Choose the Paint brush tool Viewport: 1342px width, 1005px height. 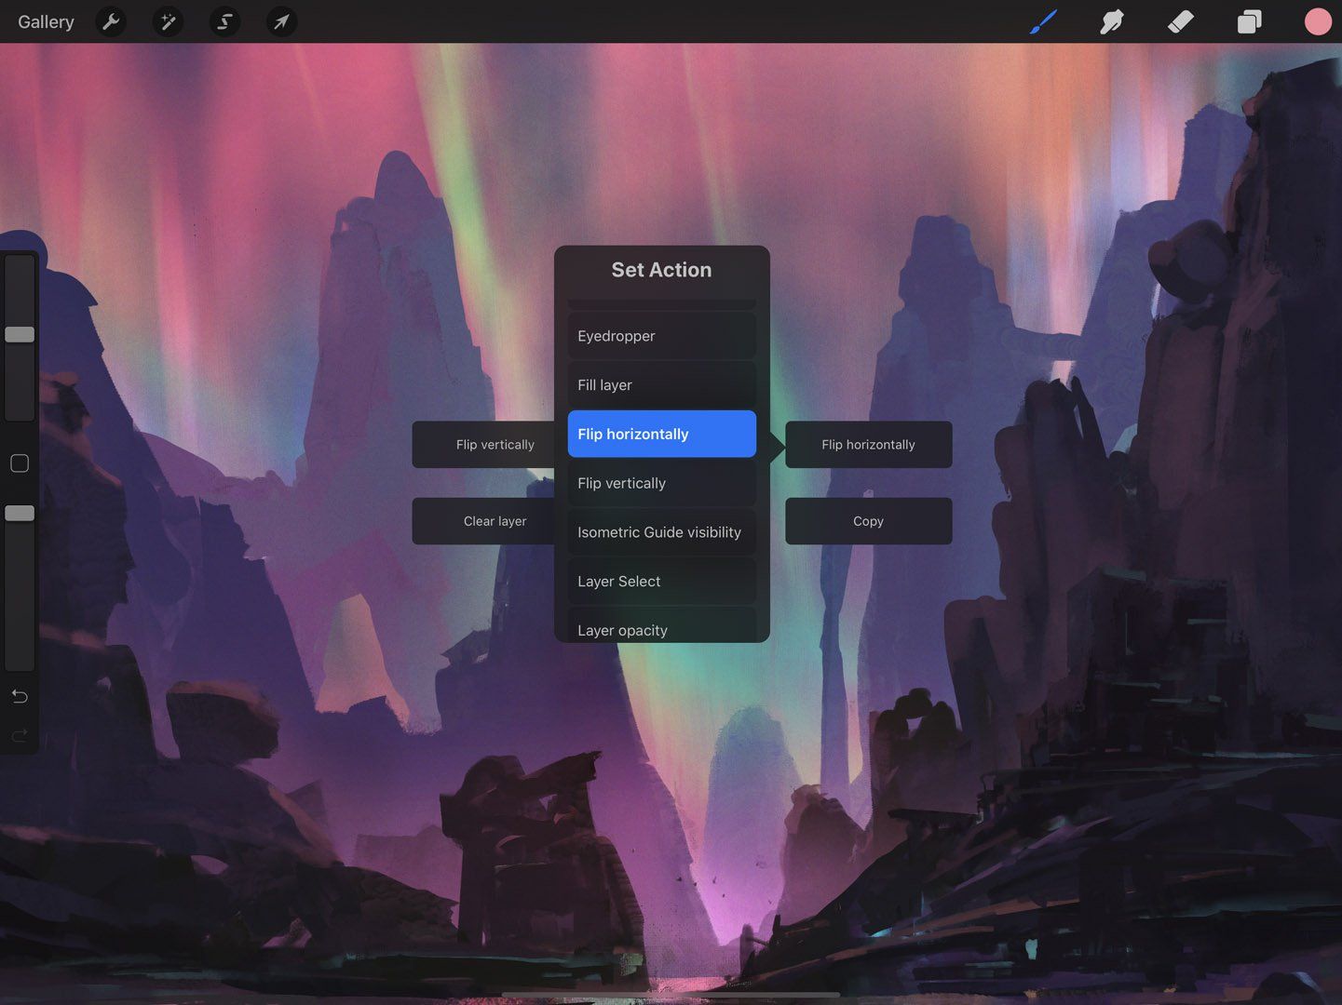click(1043, 21)
